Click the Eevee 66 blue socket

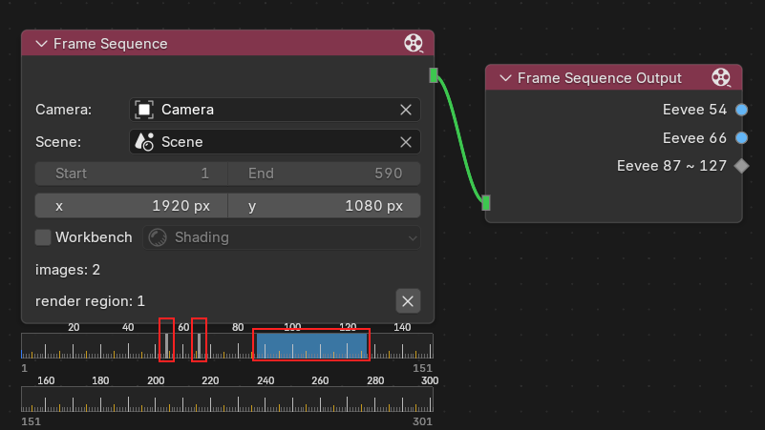pyautogui.click(x=741, y=138)
